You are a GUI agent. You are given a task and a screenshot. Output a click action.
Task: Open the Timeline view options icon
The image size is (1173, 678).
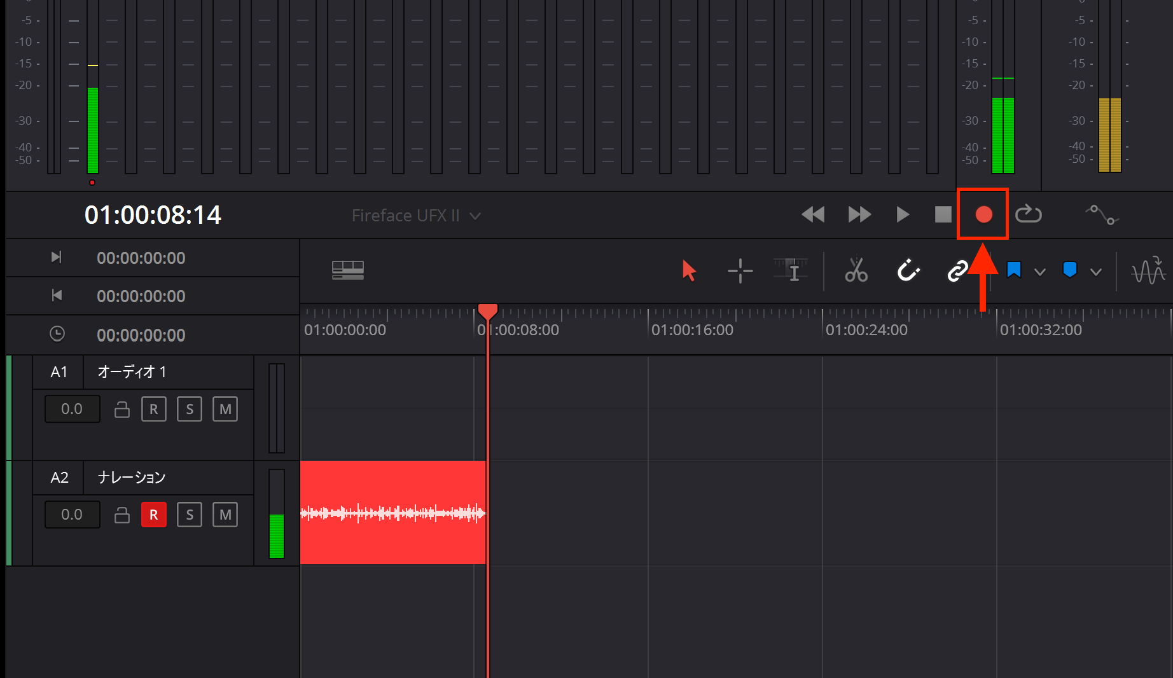tap(348, 270)
